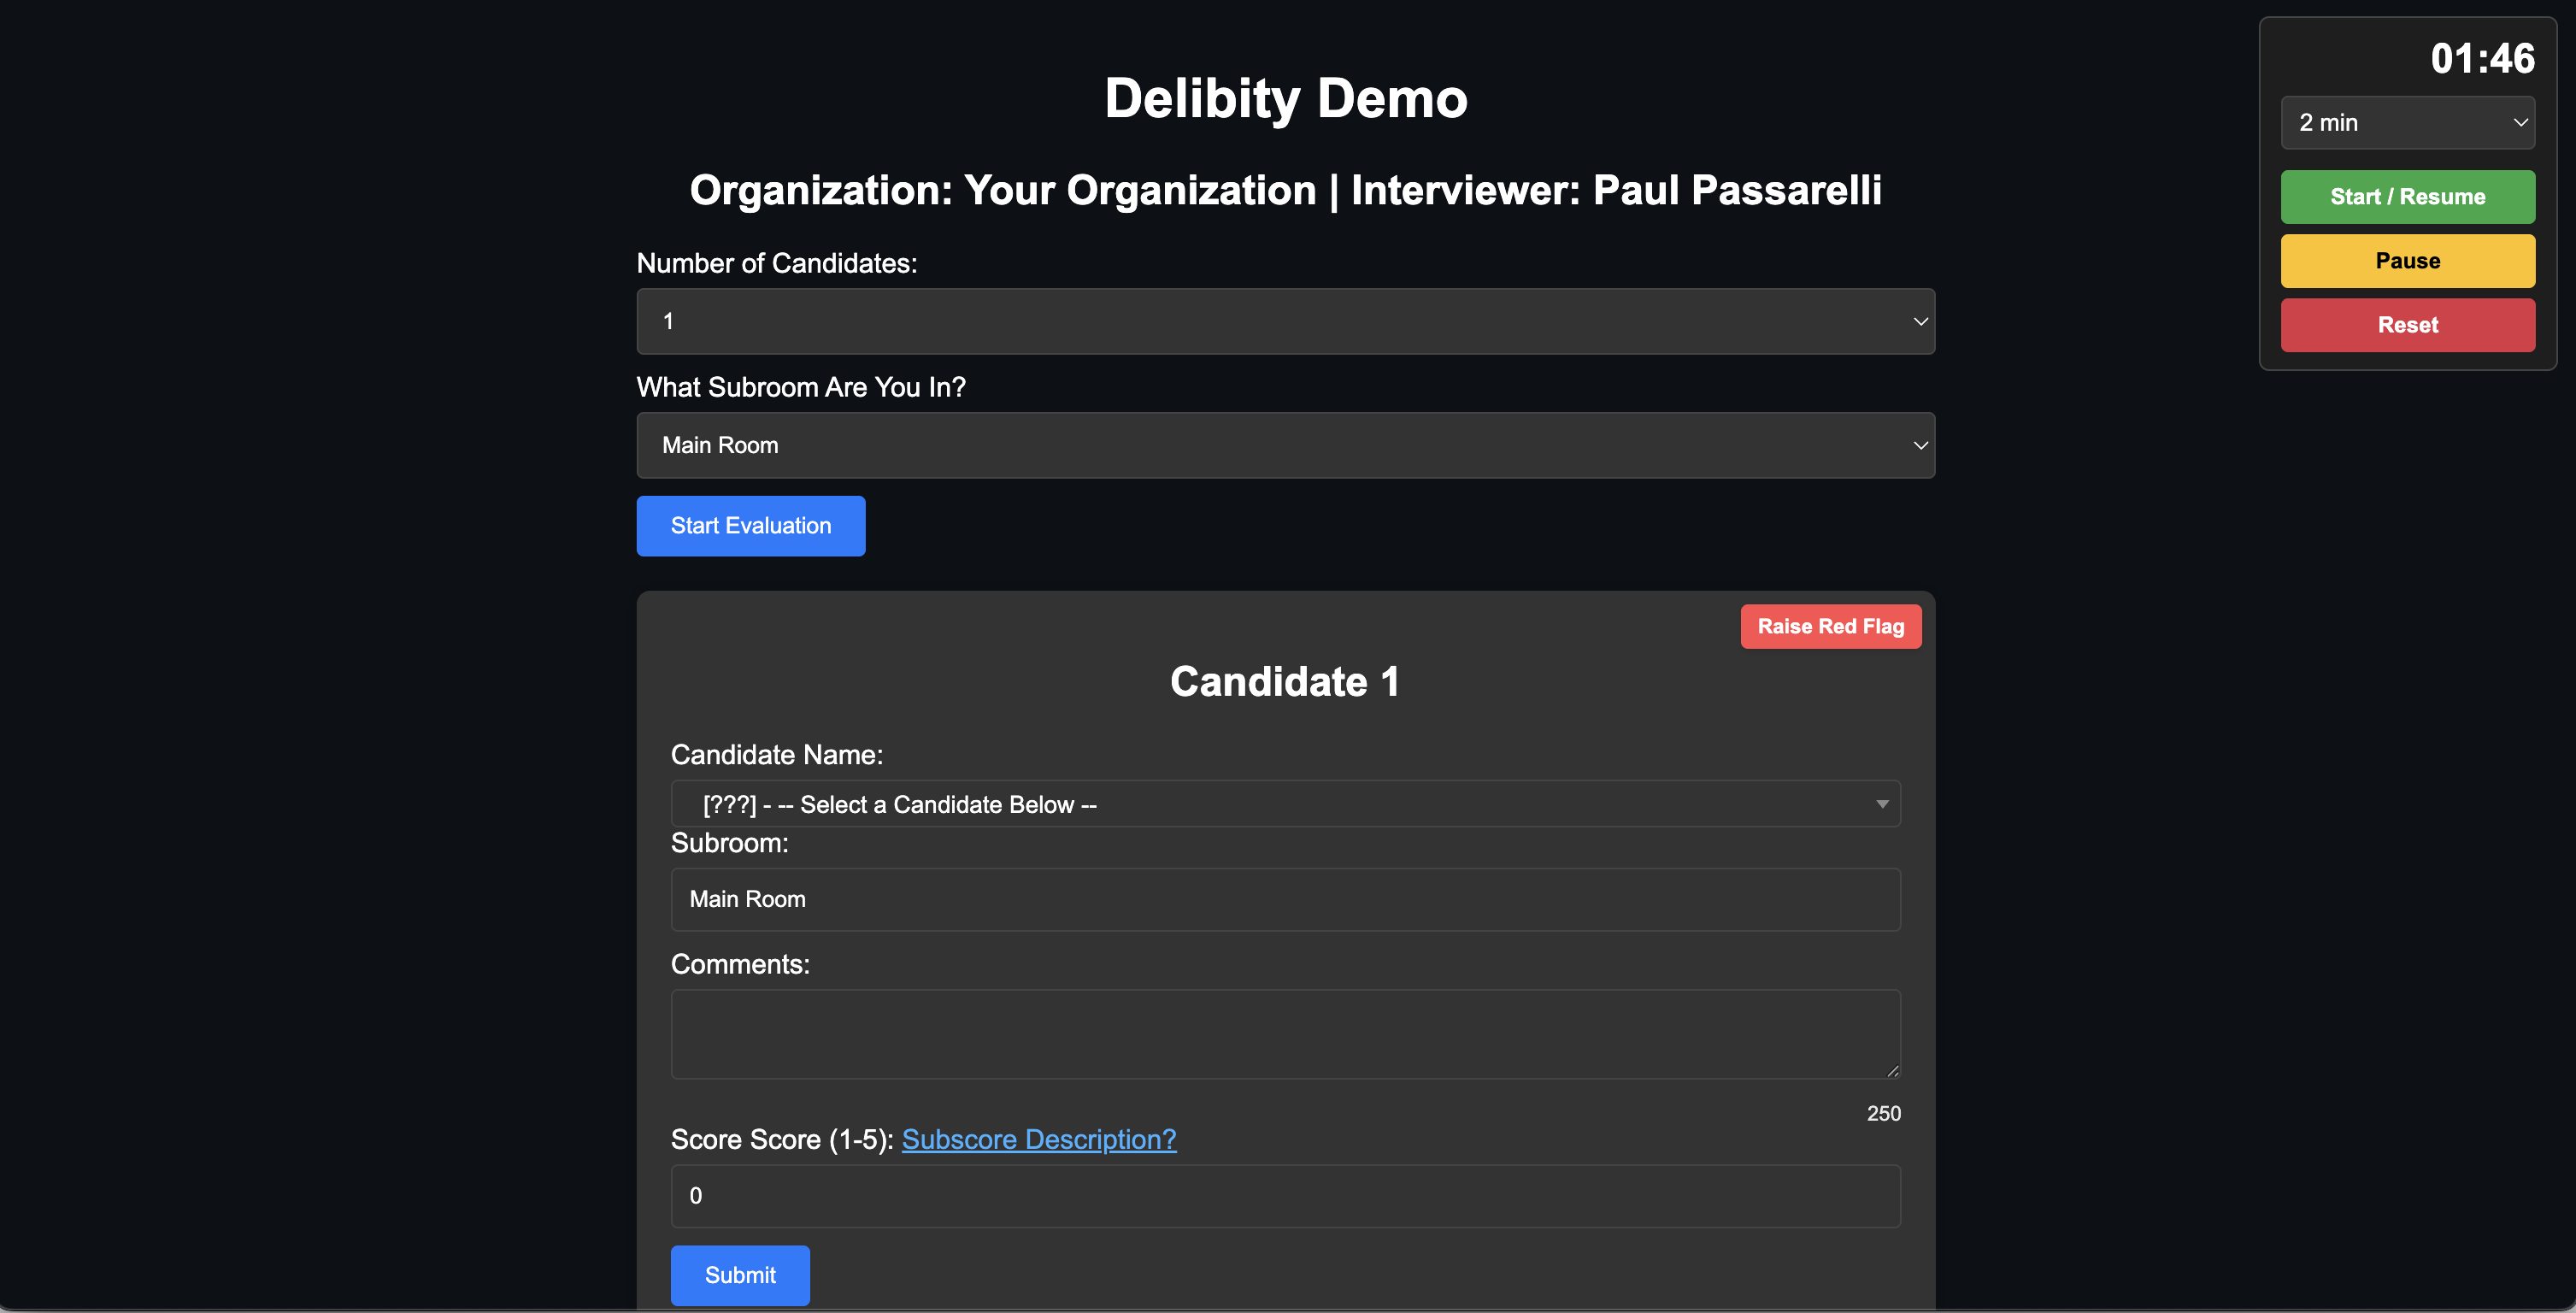This screenshot has height=1313, width=2576.
Task: Click the Candidate Name dropdown arrow
Action: click(1882, 804)
